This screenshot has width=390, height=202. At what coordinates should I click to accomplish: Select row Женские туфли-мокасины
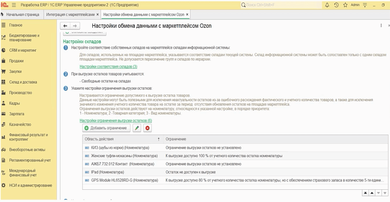point(235,156)
